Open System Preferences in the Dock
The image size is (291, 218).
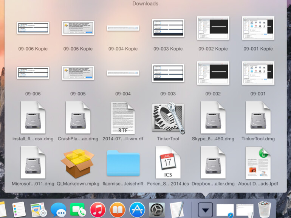tap(157, 209)
